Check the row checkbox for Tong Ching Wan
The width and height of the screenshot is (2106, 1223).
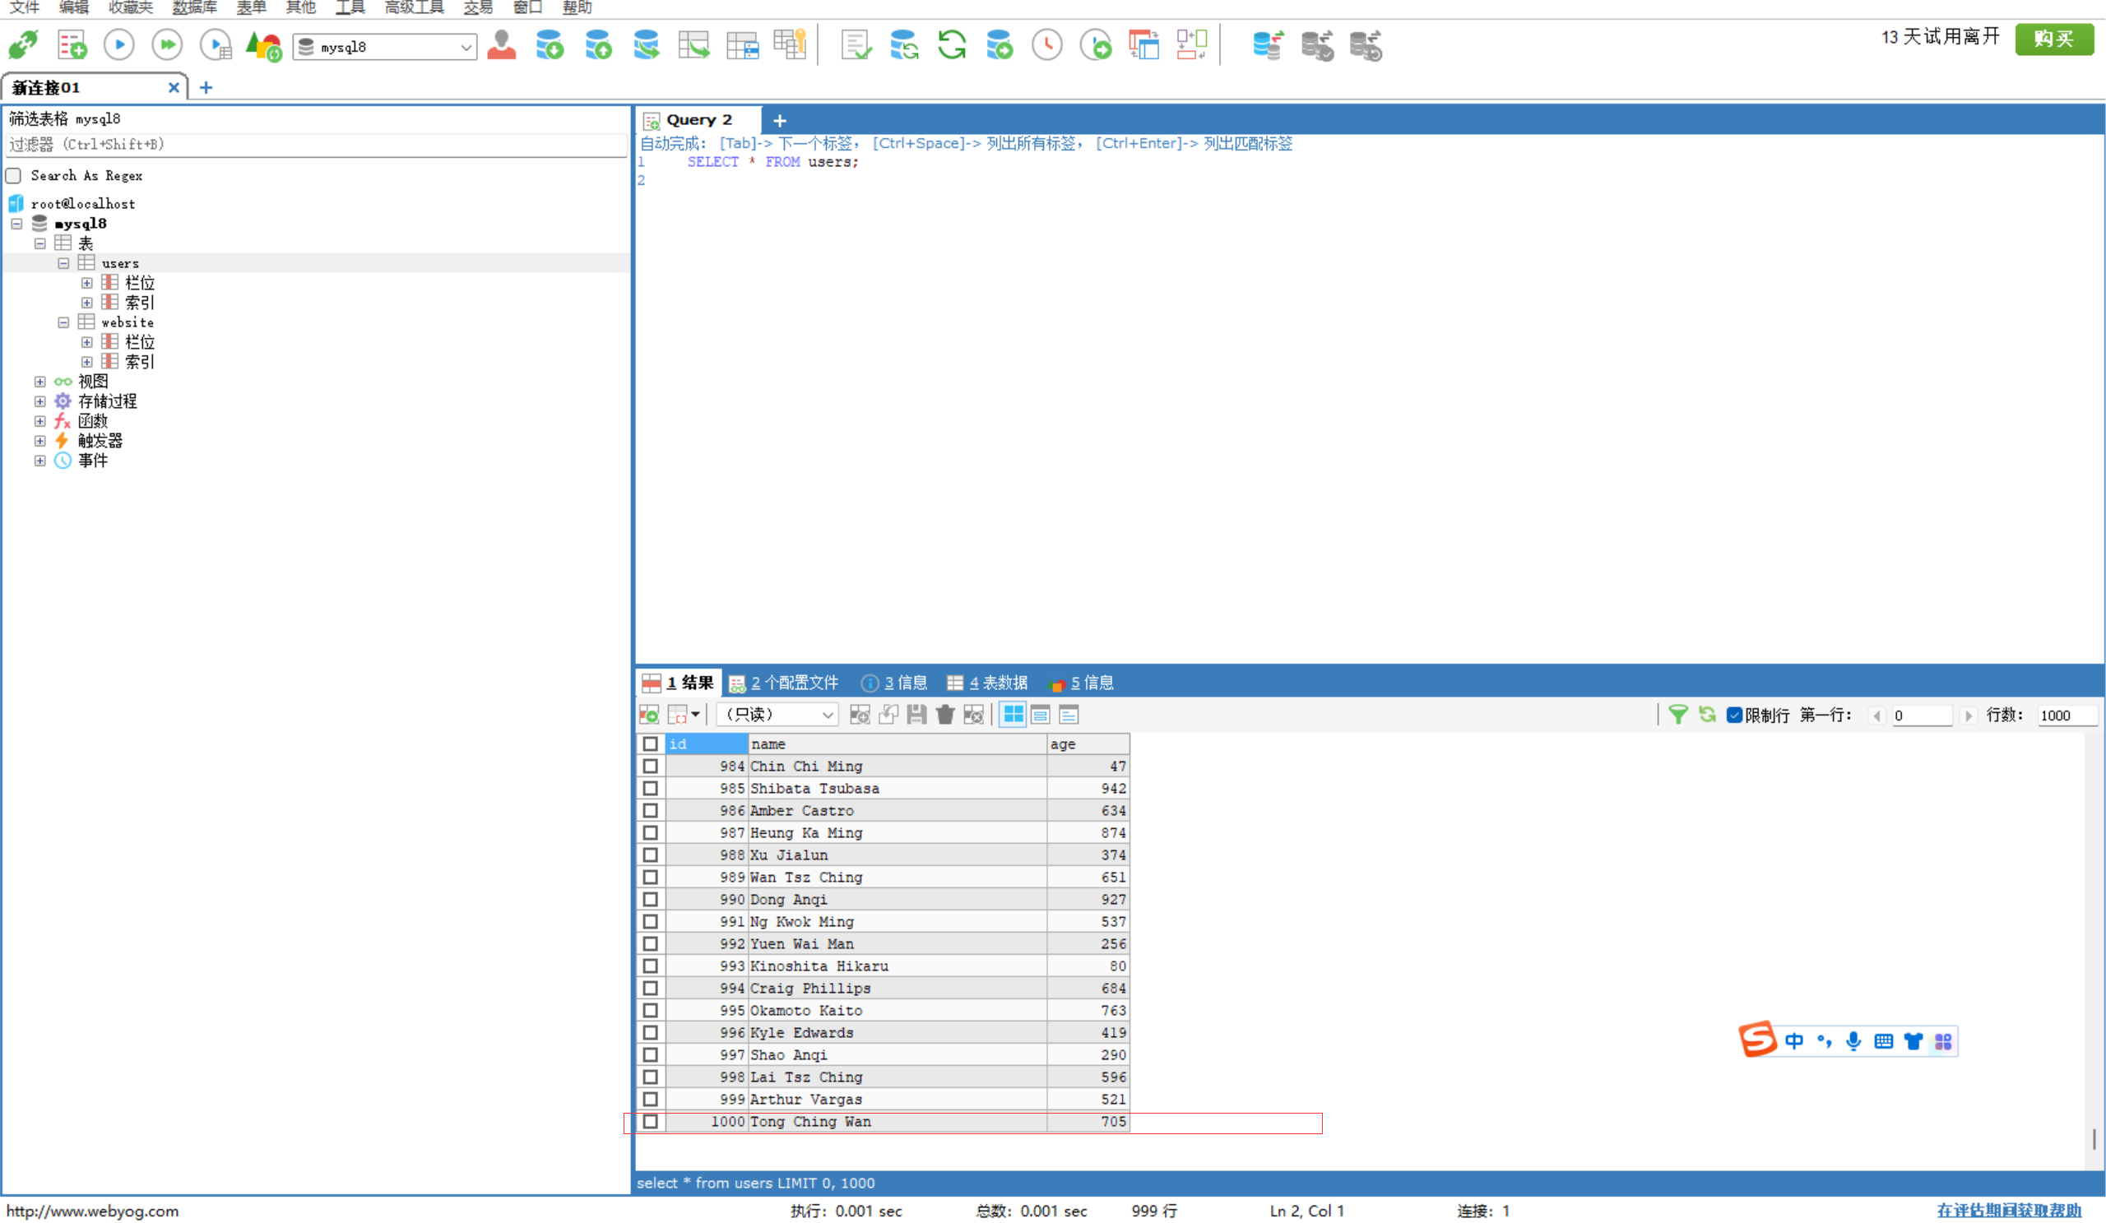(650, 1121)
